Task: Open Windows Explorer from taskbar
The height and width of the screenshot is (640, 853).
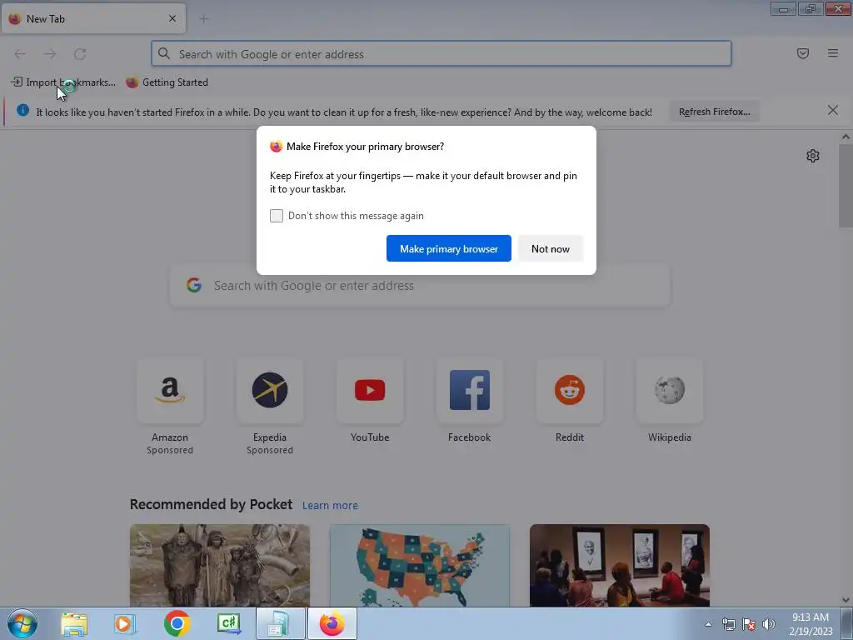Action: pyautogui.click(x=74, y=624)
